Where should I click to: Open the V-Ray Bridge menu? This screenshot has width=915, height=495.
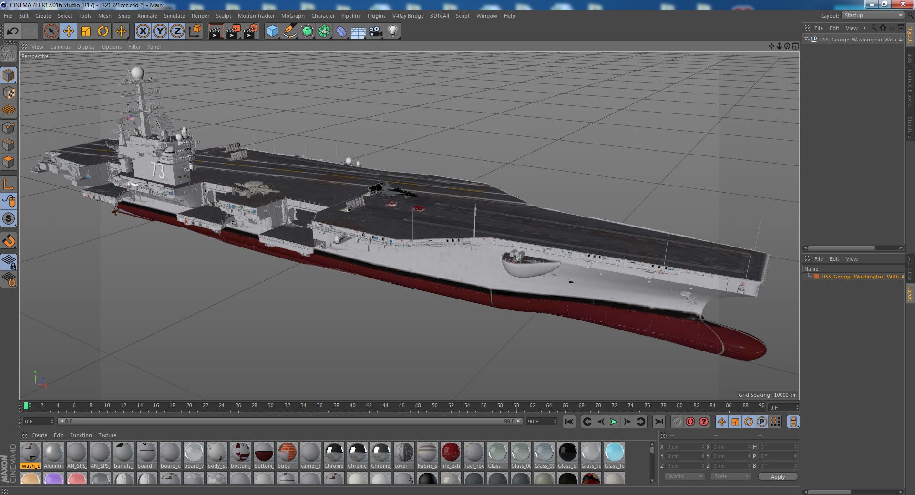pyautogui.click(x=408, y=16)
